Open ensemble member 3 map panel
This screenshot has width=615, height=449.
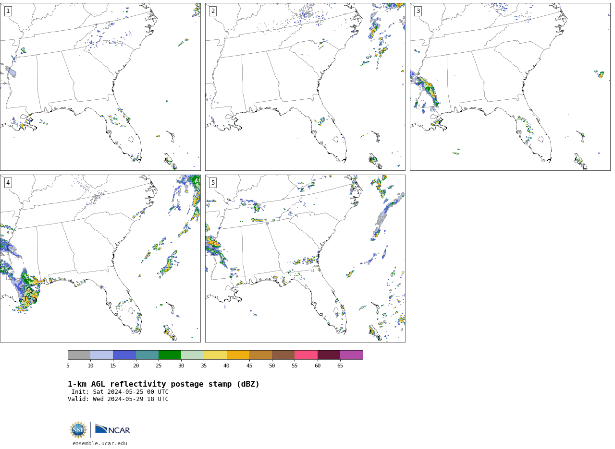[510, 87]
